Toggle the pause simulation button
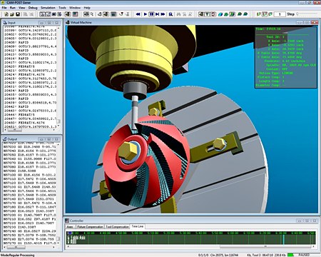Viewport: 321px width, 257px height. tap(151, 14)
